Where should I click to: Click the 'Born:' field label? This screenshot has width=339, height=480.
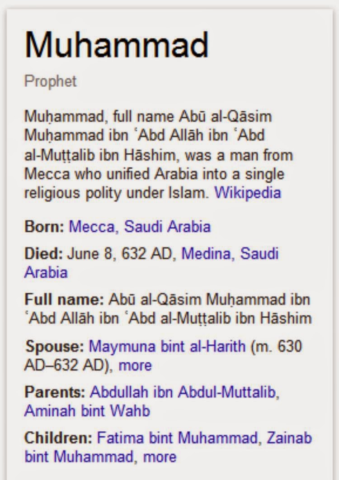[x=44, y=226]
